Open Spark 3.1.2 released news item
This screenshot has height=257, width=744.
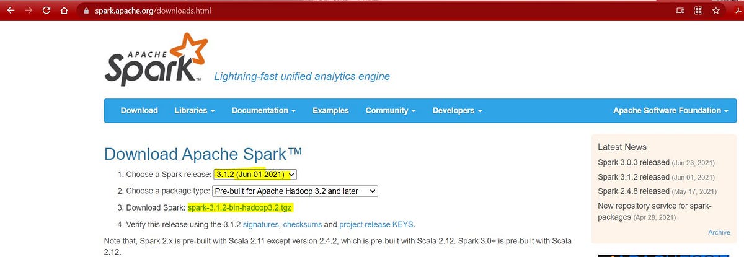coord(634,176)
